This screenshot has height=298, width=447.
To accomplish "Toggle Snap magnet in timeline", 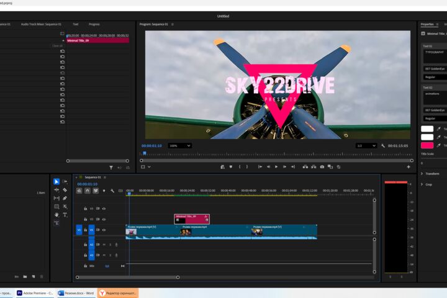I will 88,191.
